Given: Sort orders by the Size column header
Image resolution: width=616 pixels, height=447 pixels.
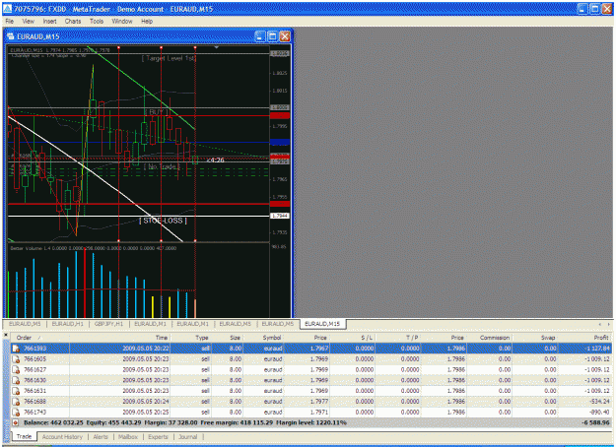Looking at the screenshot, I should 227,338.
